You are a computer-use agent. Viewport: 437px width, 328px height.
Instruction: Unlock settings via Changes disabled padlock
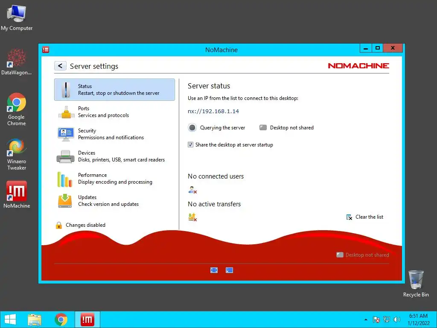pos(59,225)
